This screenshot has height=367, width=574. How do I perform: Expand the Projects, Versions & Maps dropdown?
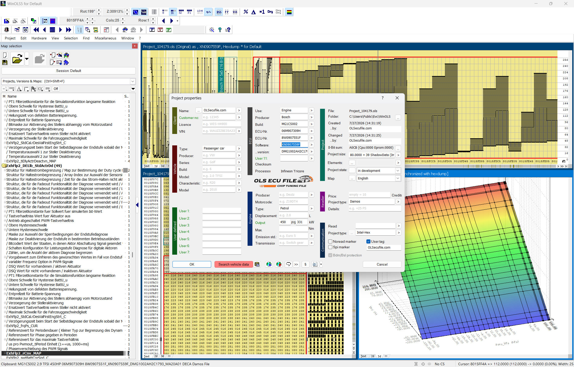[x=133, y=81]
